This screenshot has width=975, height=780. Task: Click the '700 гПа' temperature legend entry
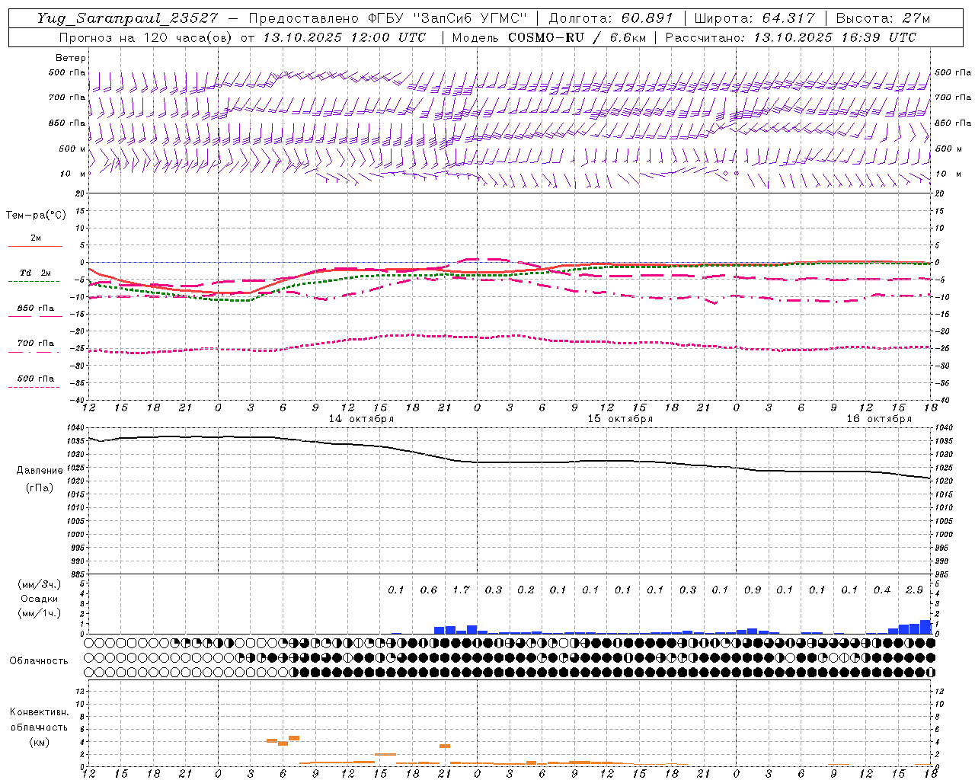(x=36, y=344)
